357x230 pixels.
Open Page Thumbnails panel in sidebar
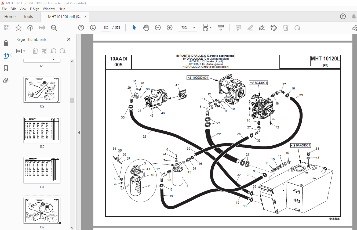tap(6, 56)
